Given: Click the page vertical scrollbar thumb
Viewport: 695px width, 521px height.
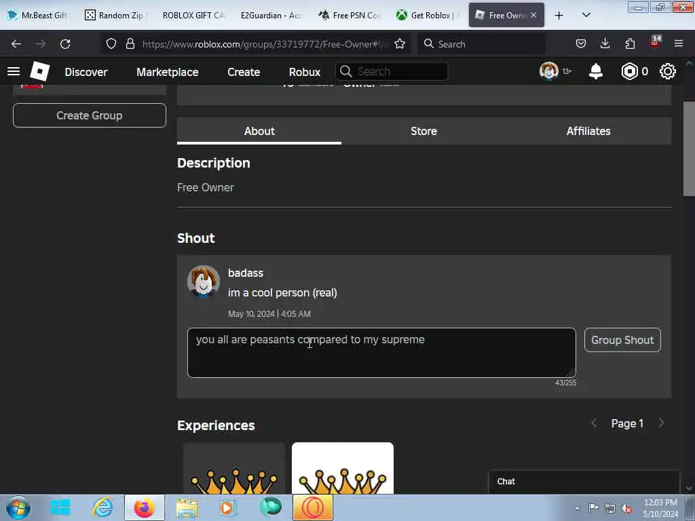Looking at the screenshot, I should [x=689, y=149].
